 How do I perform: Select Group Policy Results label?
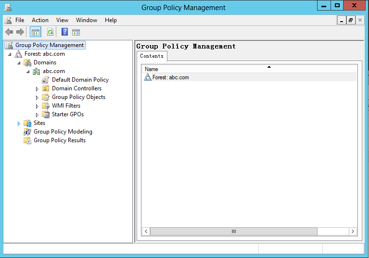60,140
